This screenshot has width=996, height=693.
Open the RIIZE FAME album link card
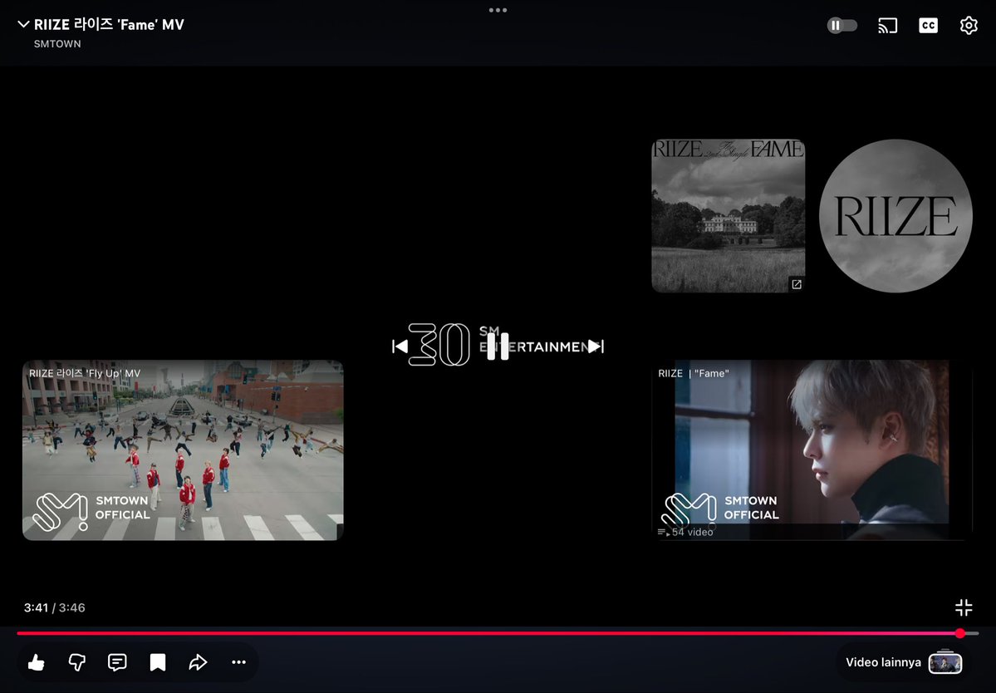pyautogui.click(x=729, y=216)
